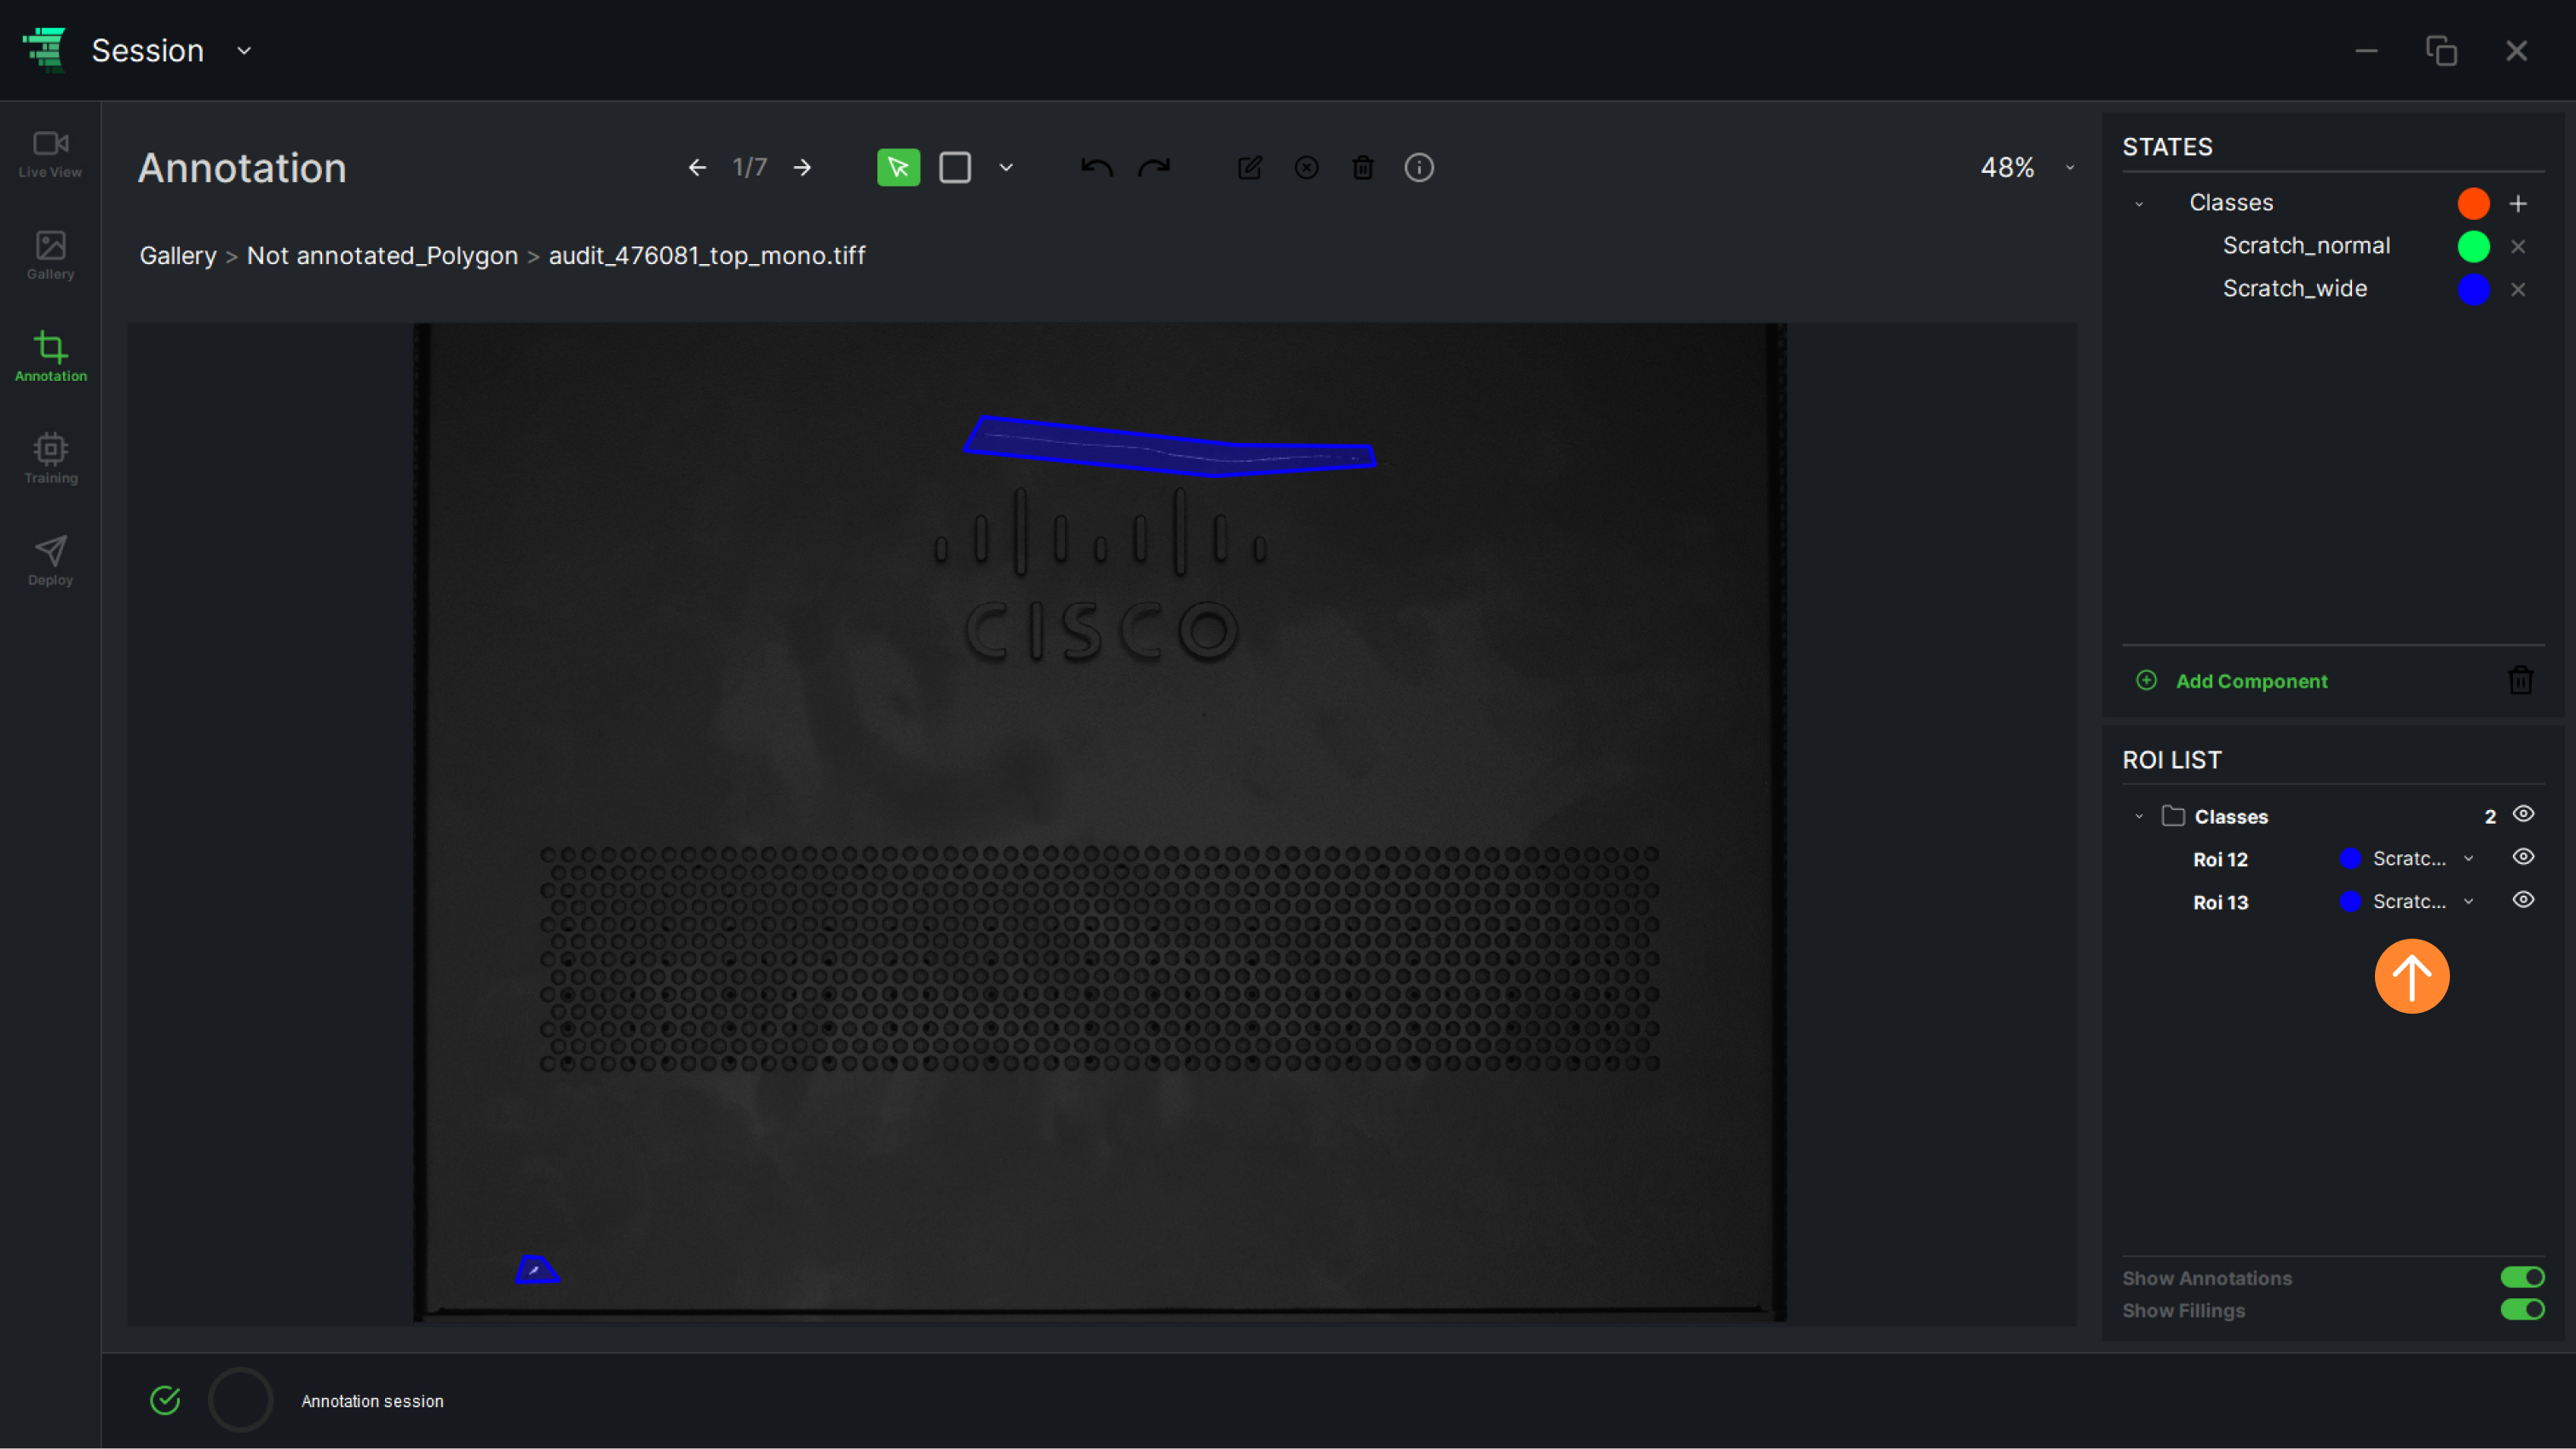Click the app logo in title bar
This screenshot has height=1449, width=2576.
click(x=44, y=50)
